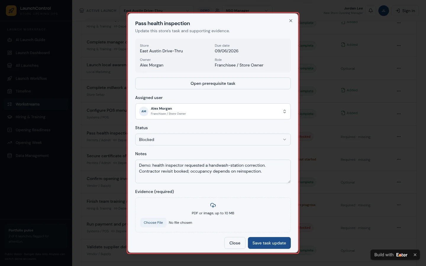Viewport: 426px width, 266px height.
Task: Click into the Notes text area
Action: [x=213, y=171]
